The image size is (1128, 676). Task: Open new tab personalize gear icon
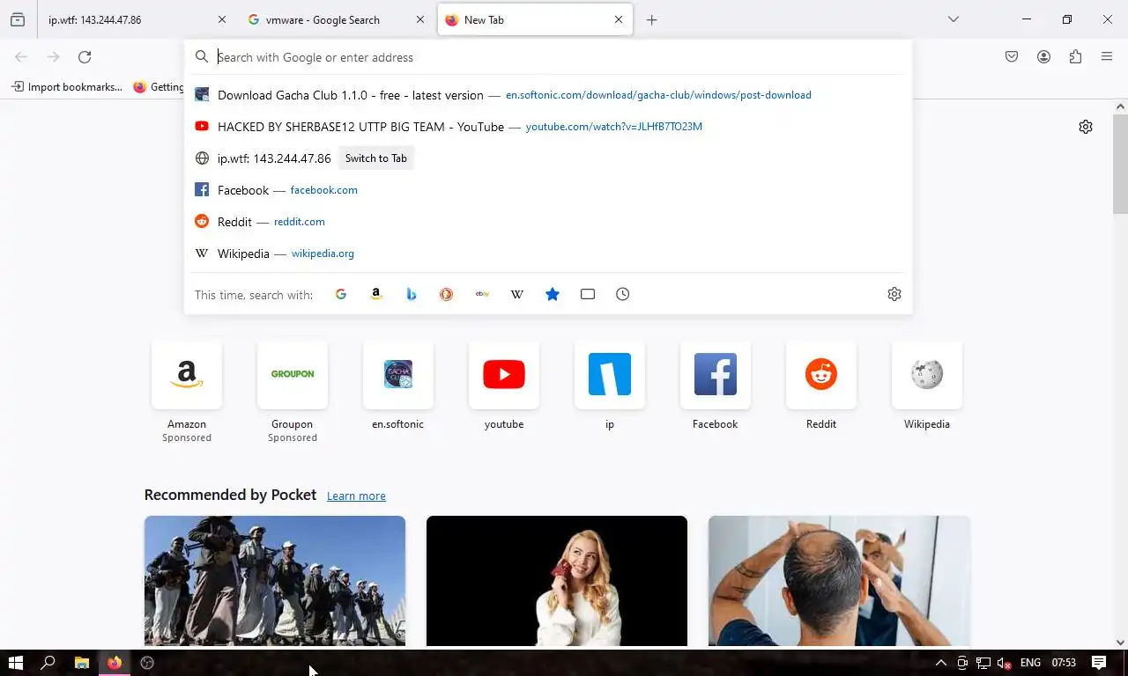tap(1086, 127)
